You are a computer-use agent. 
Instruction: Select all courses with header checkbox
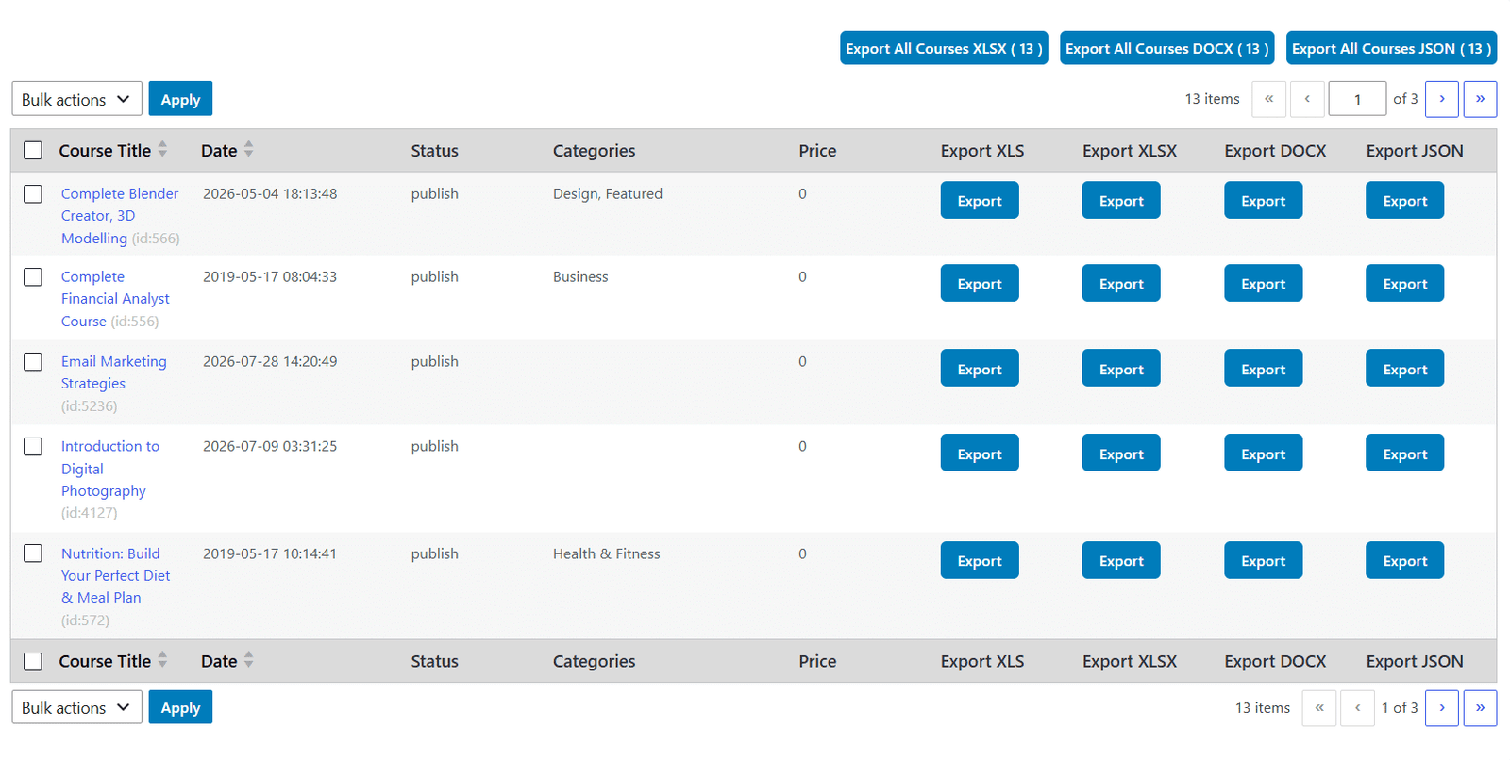[x=33, y=151]
